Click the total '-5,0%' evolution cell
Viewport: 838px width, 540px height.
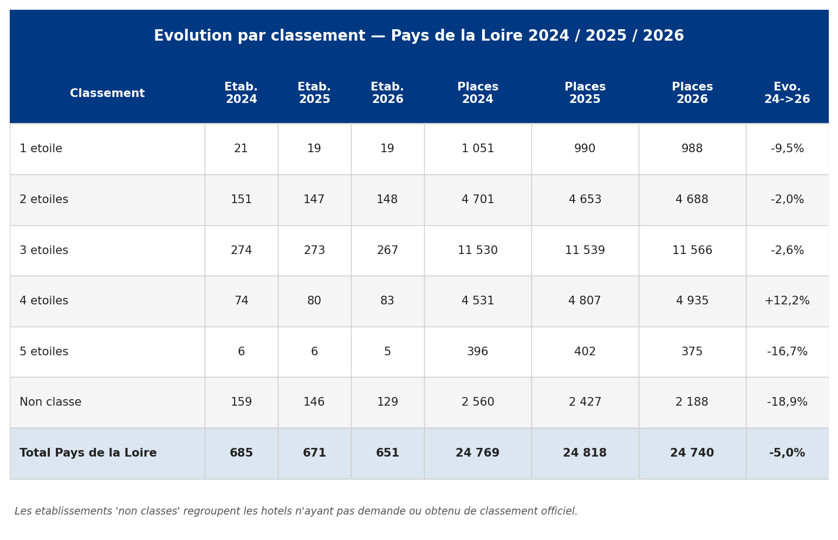(x=787, y=453)
